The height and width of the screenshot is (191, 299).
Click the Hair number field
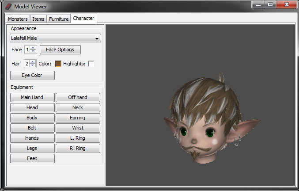[x=27, y=64]
